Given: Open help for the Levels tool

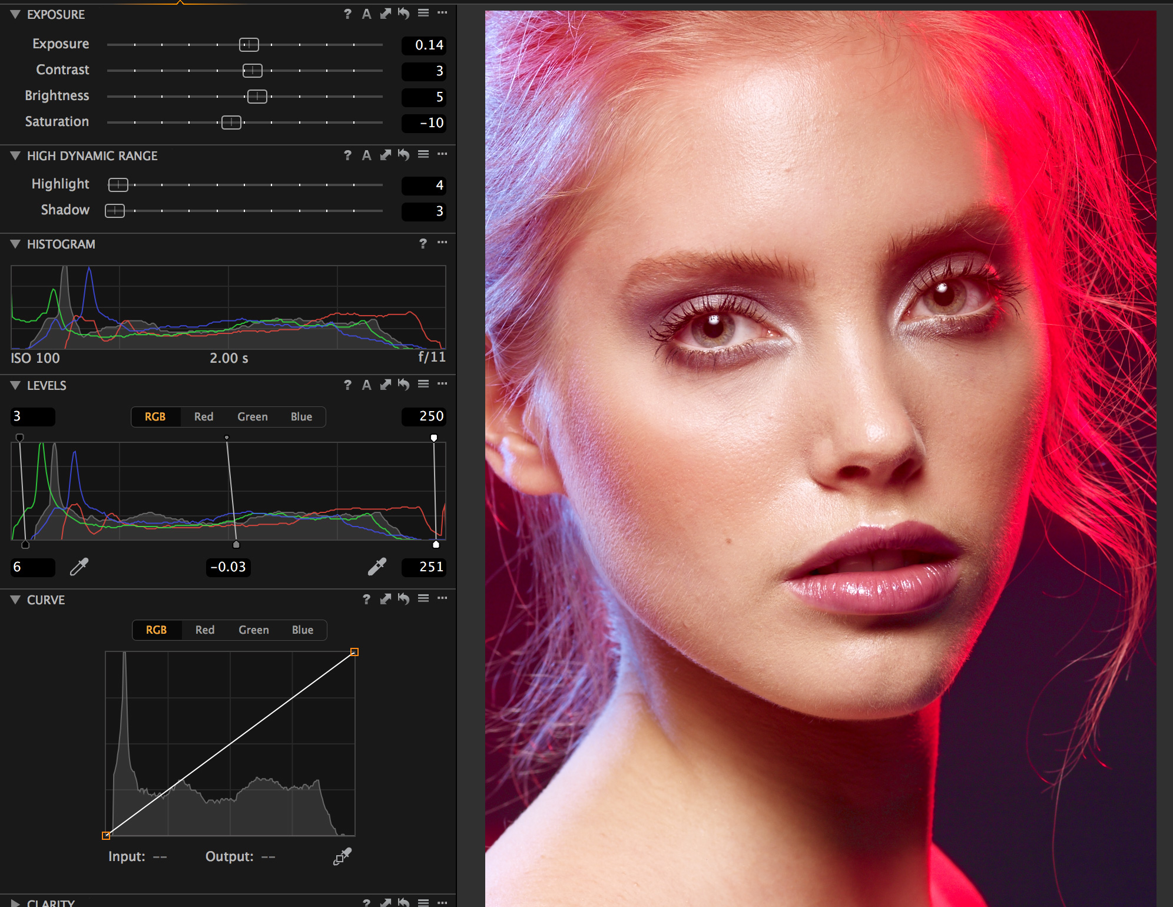Looking at the screenshot, I should coord(347,385).
